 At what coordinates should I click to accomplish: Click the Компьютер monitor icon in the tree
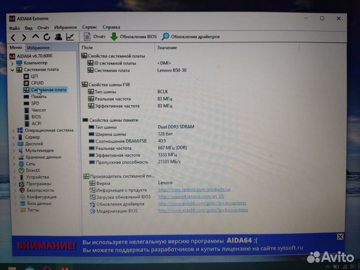pos(19,63)
